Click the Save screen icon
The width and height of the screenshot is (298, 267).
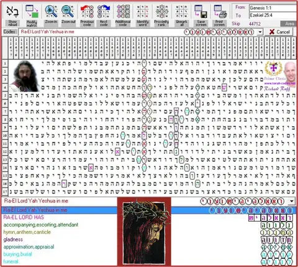tap(201, 11)
